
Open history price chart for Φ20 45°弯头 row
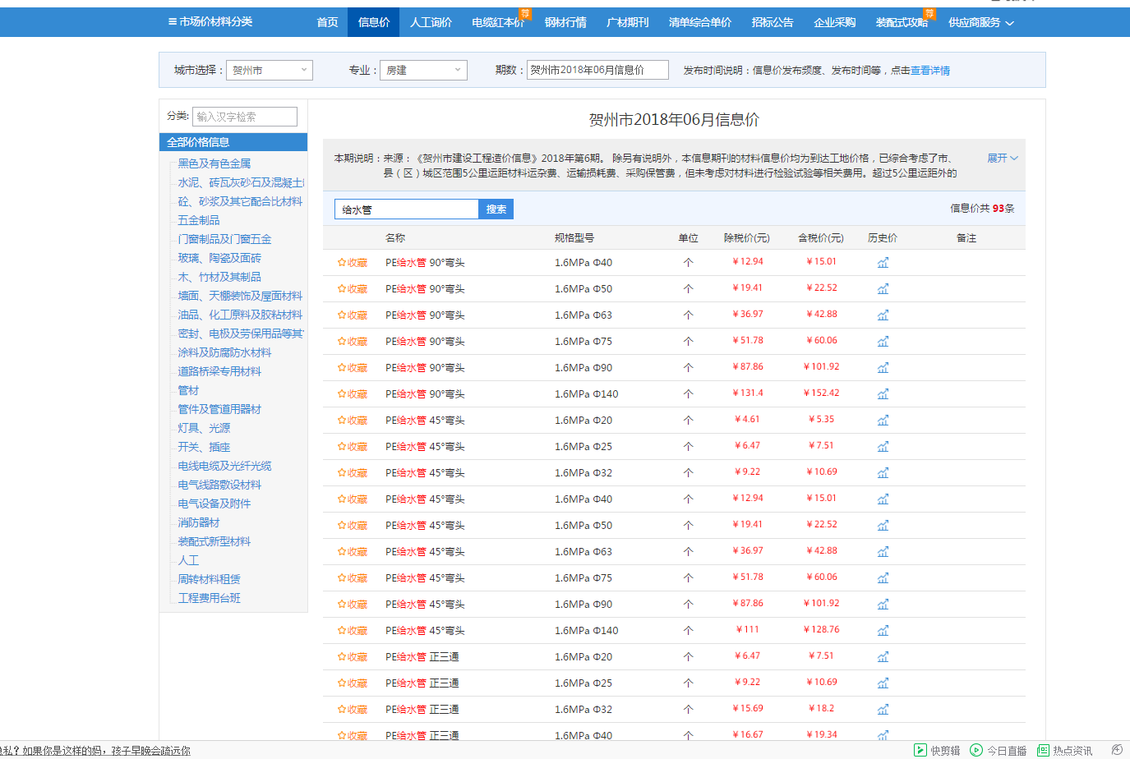click(x=883, y=421)
